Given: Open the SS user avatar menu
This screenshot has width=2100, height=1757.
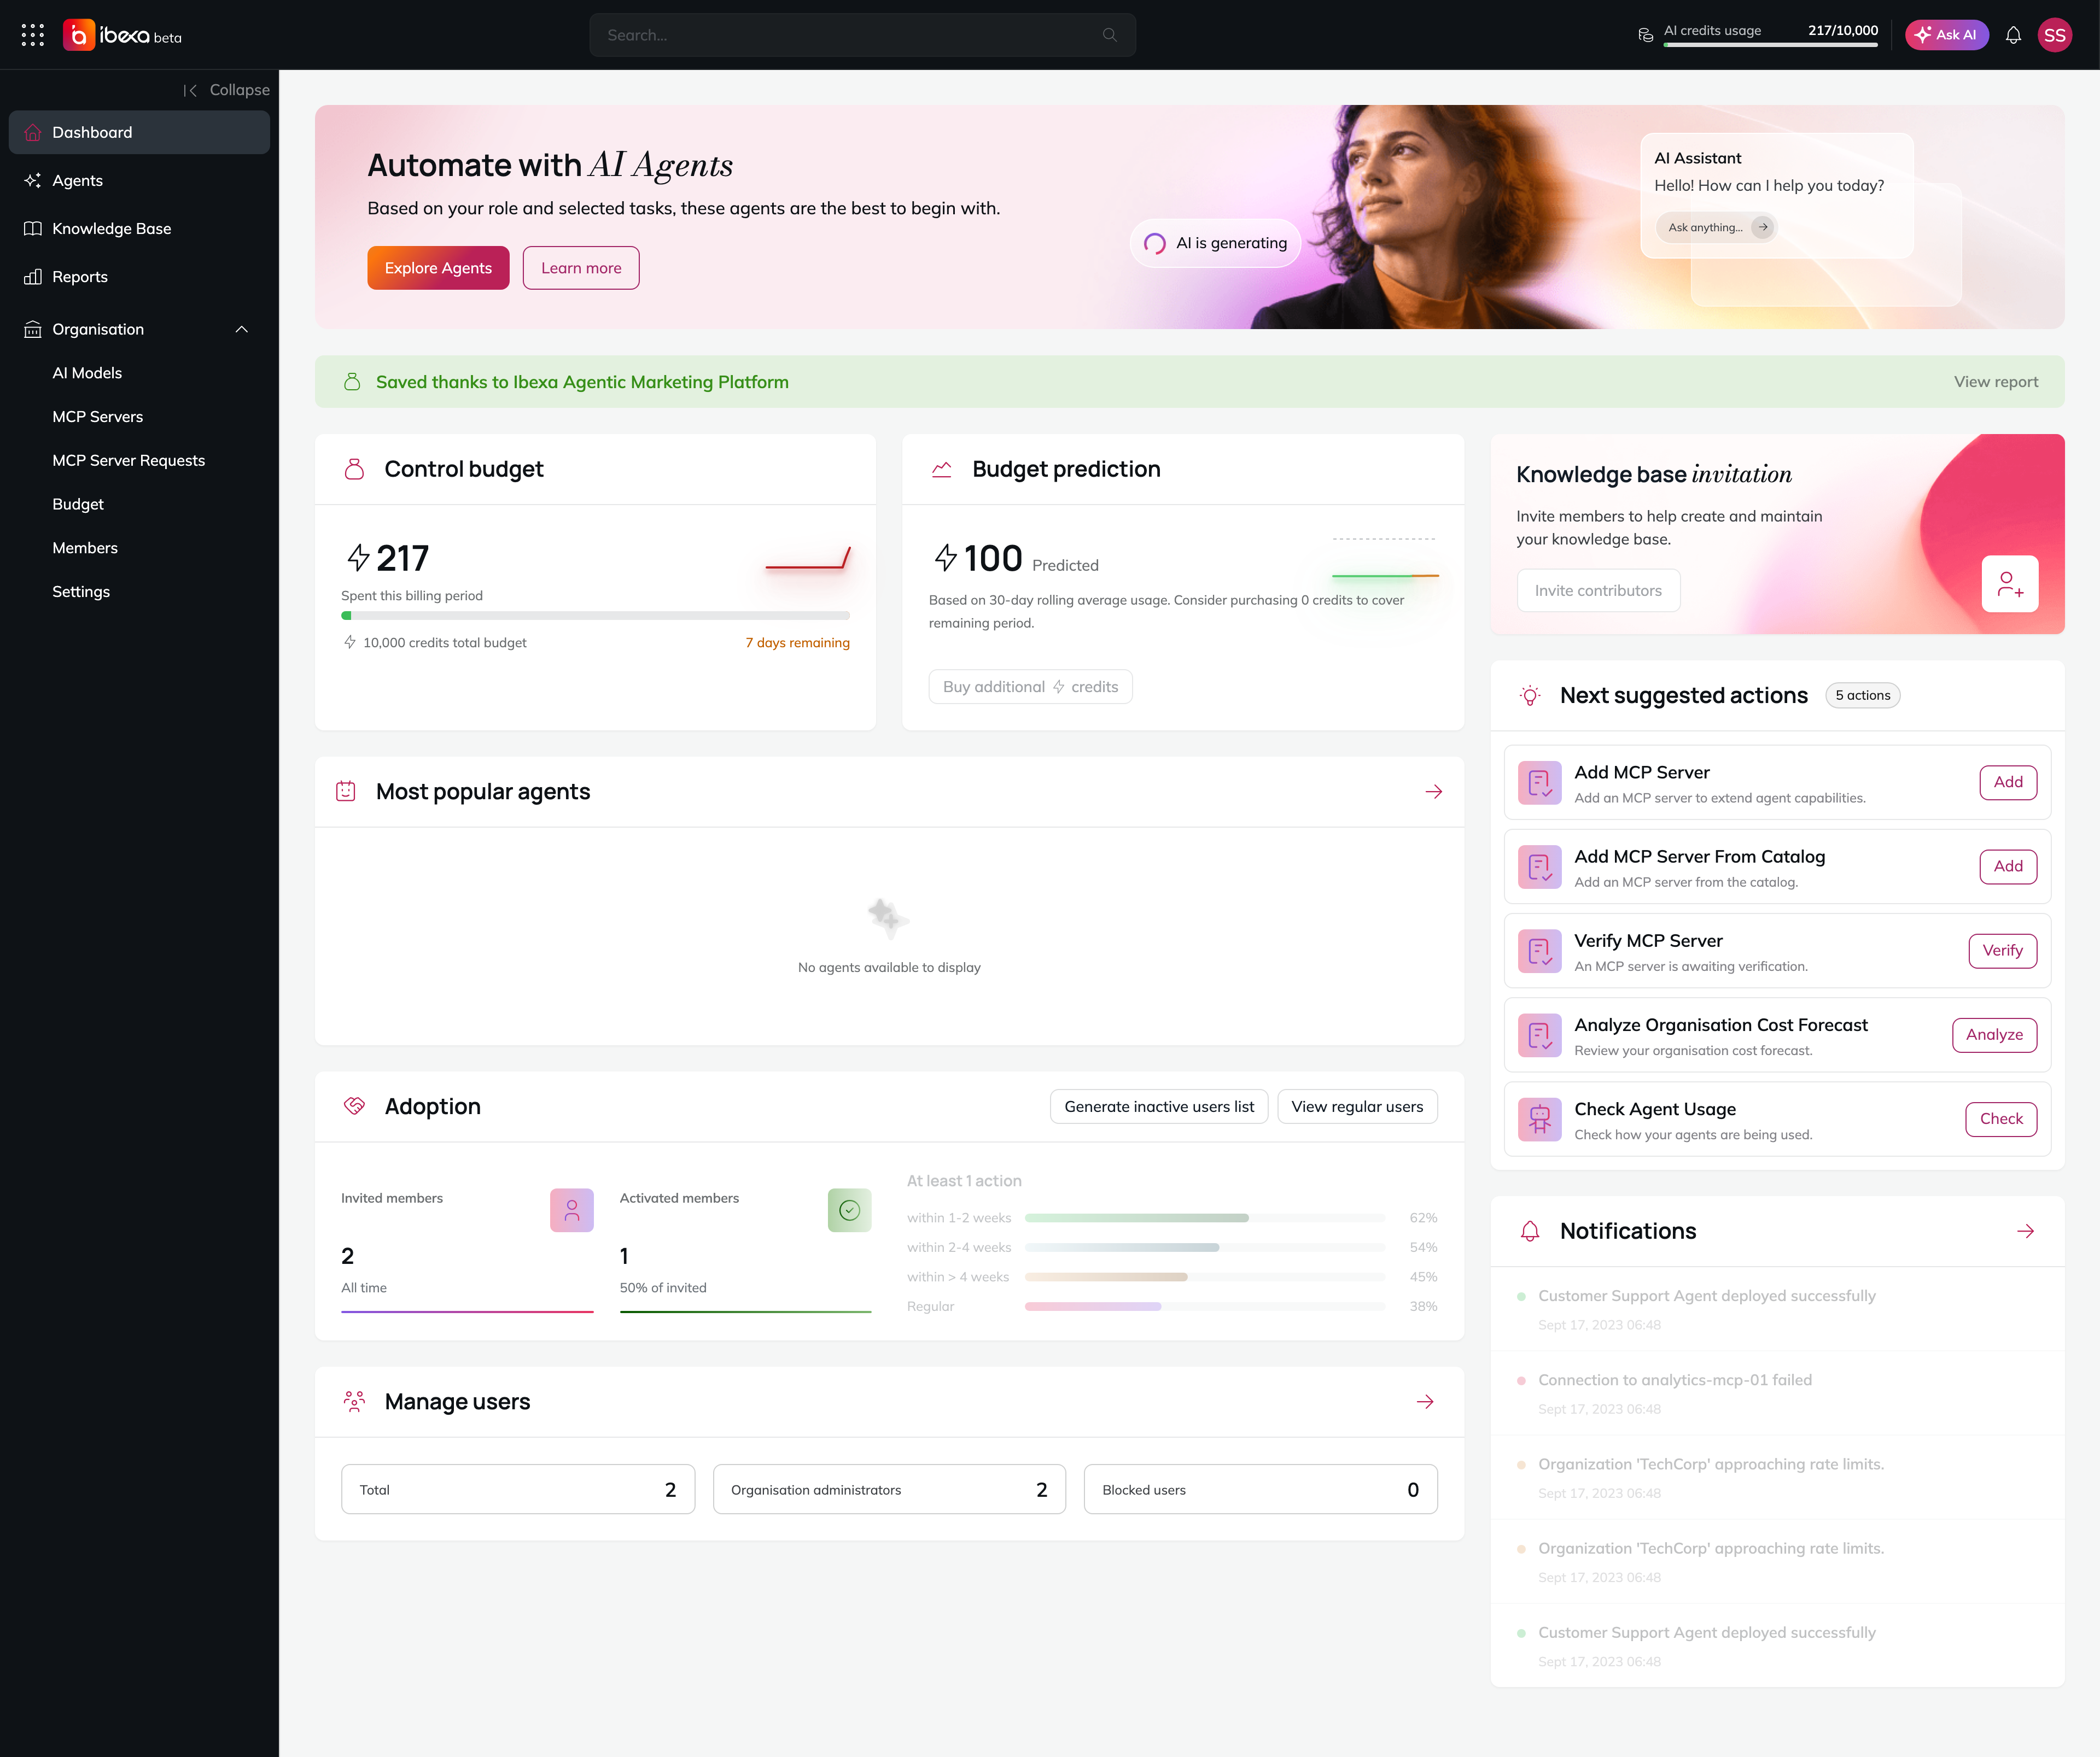Looking at the screenshot, I should [2054, 35].
